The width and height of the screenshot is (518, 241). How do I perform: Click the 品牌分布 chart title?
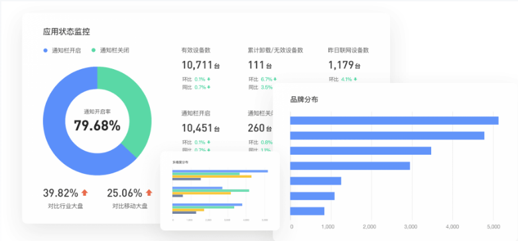tap(304, 100)
